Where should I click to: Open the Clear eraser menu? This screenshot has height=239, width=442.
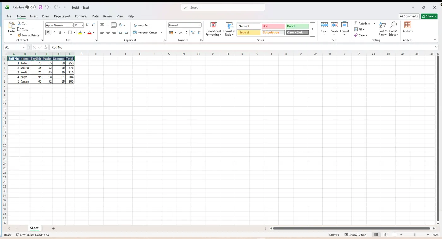click(x=361, y=35)
